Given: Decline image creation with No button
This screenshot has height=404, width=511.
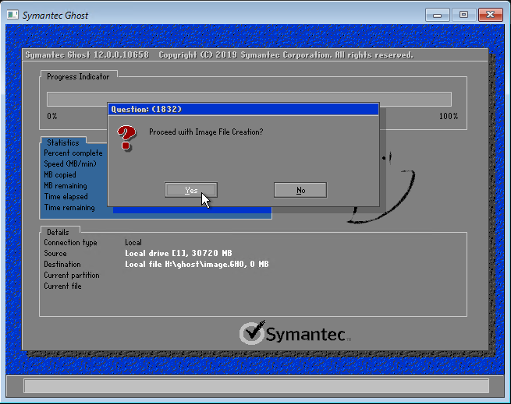Looking at the screenshot, I should click(x=300, y=190).
